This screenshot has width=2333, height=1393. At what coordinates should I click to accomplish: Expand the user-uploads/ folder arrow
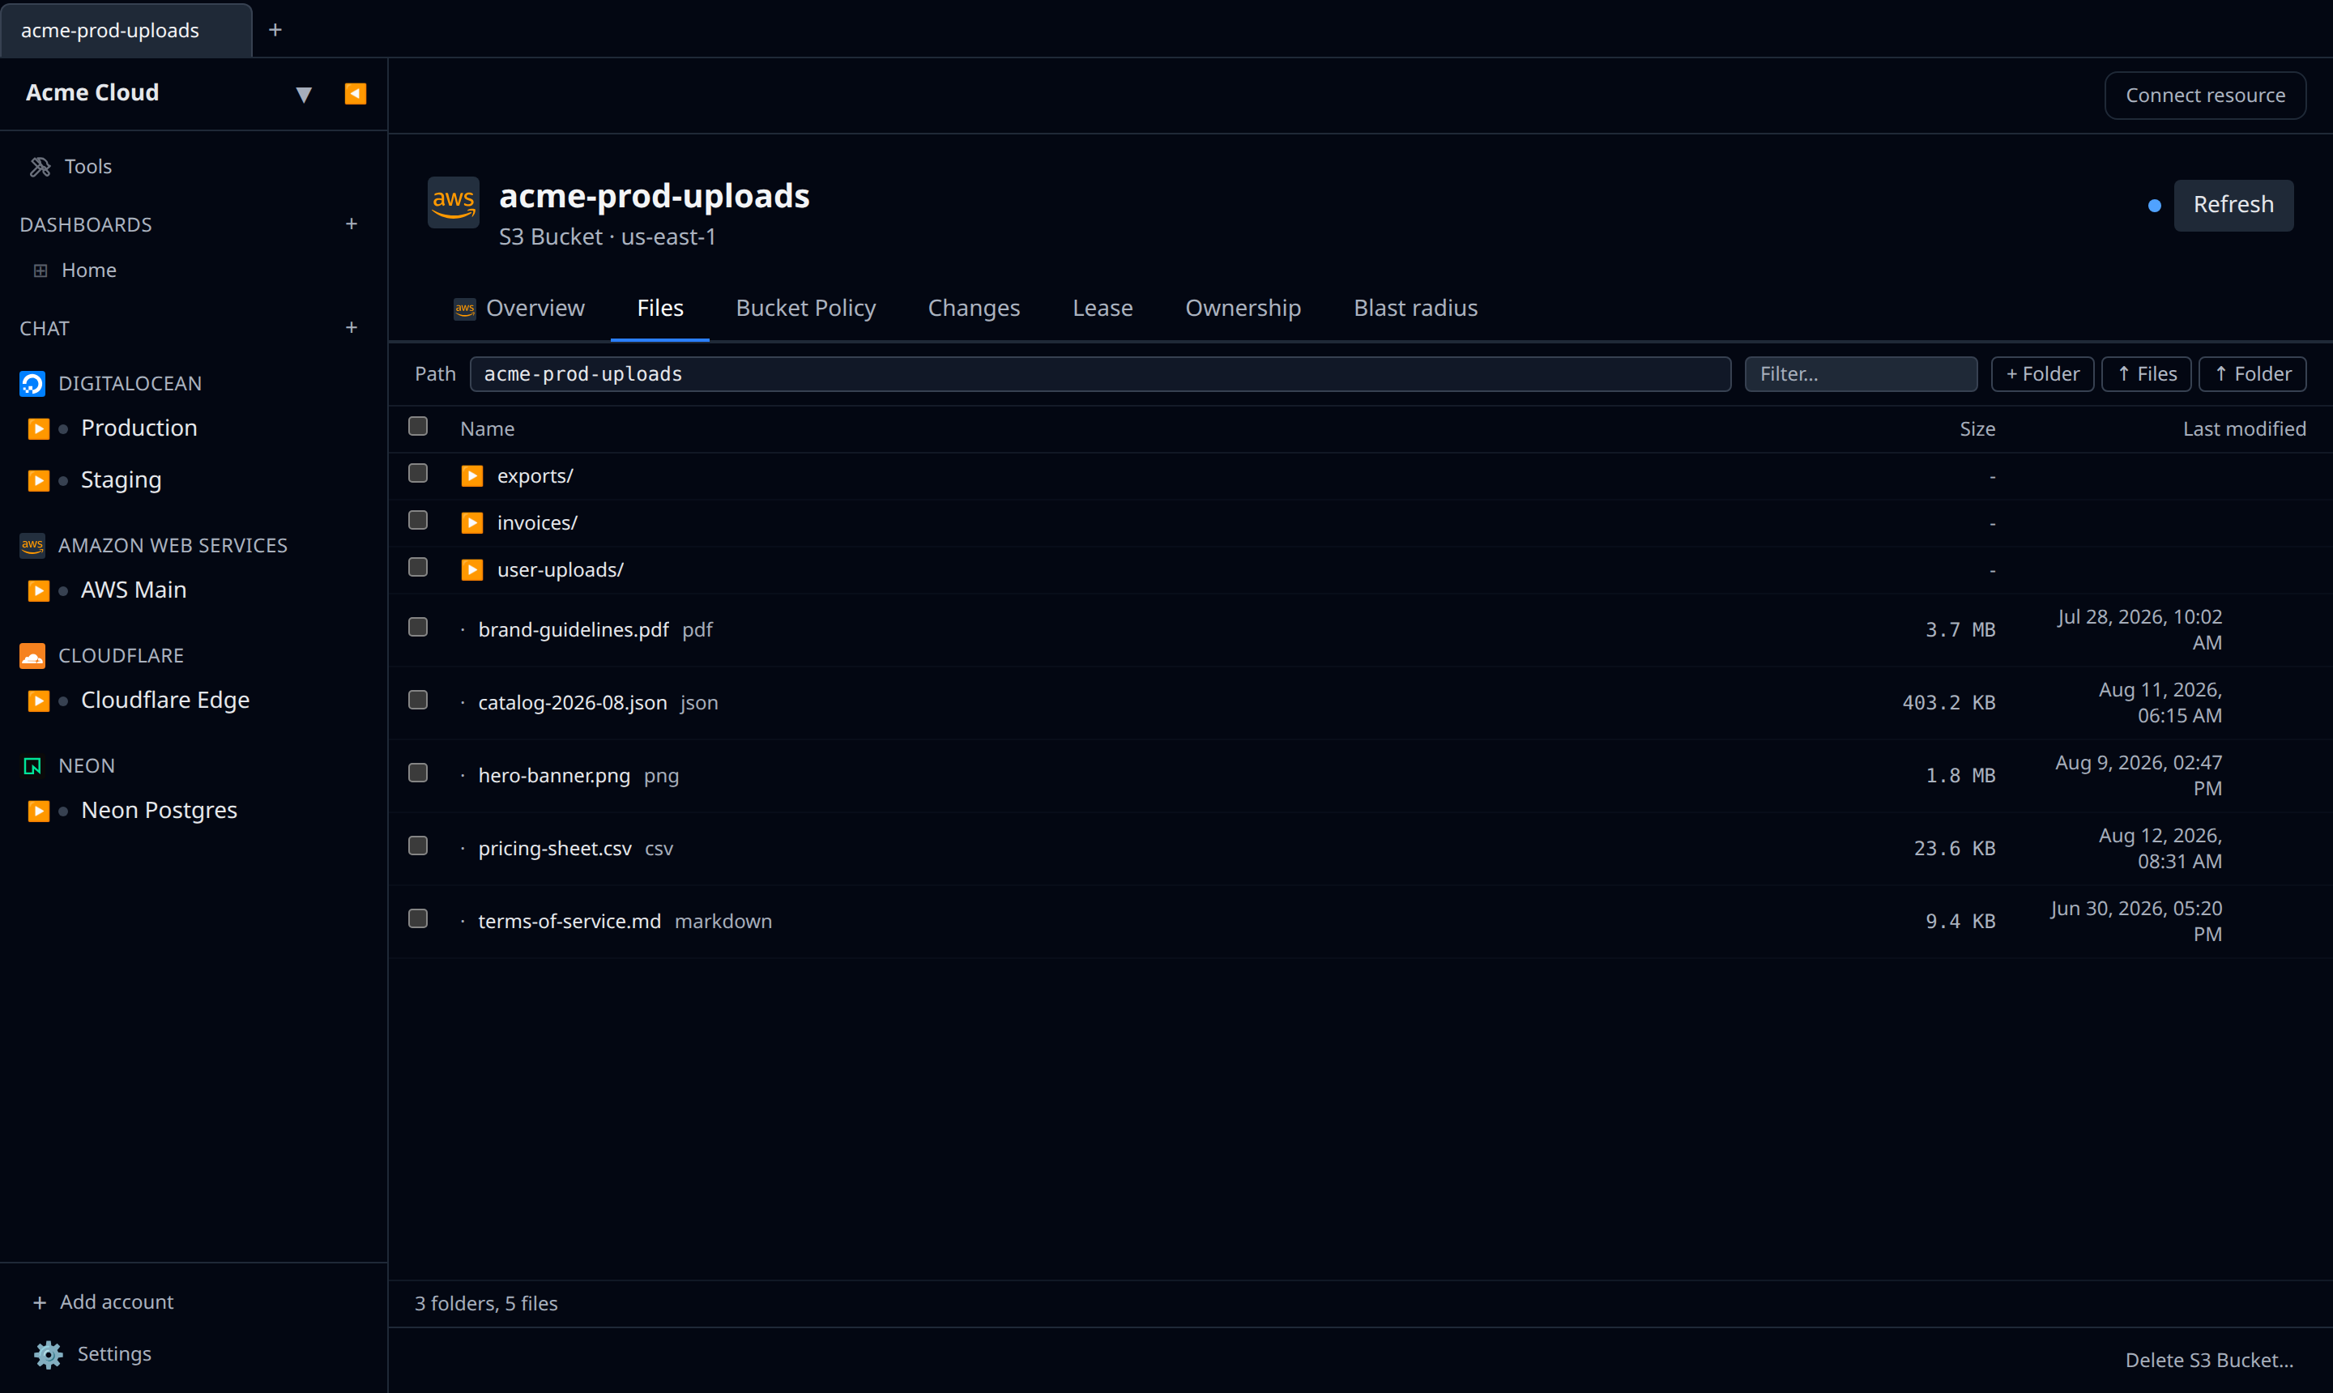(x=472, y=570)
